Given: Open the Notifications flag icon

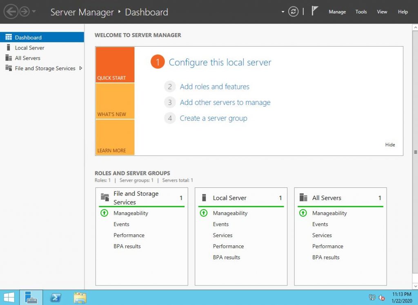Looking at the screenshot, I should [315, 10].
